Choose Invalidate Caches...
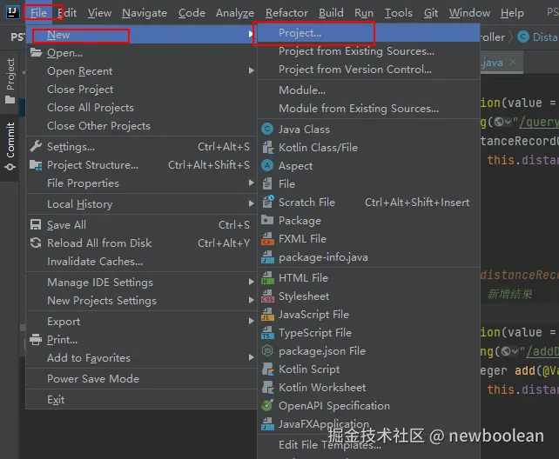This screenshot has height=459, width=559. click(141, 261)
